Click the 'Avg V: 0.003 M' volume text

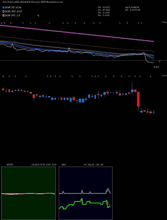coord(132,7)
